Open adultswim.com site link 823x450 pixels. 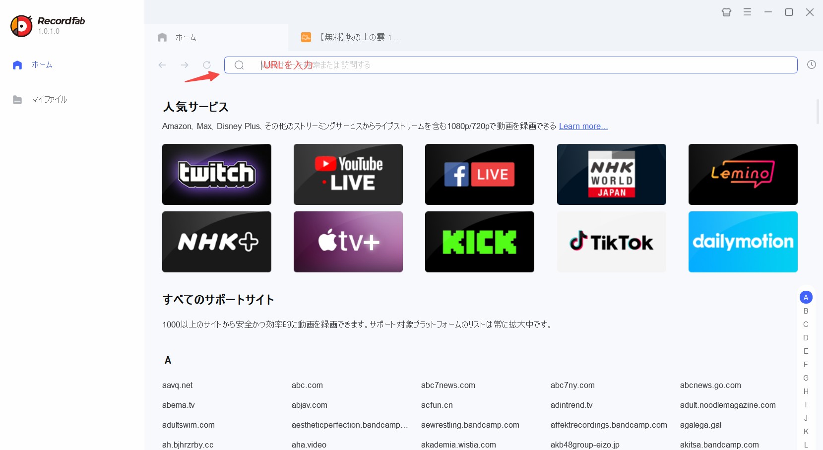[x=189, y=425]
